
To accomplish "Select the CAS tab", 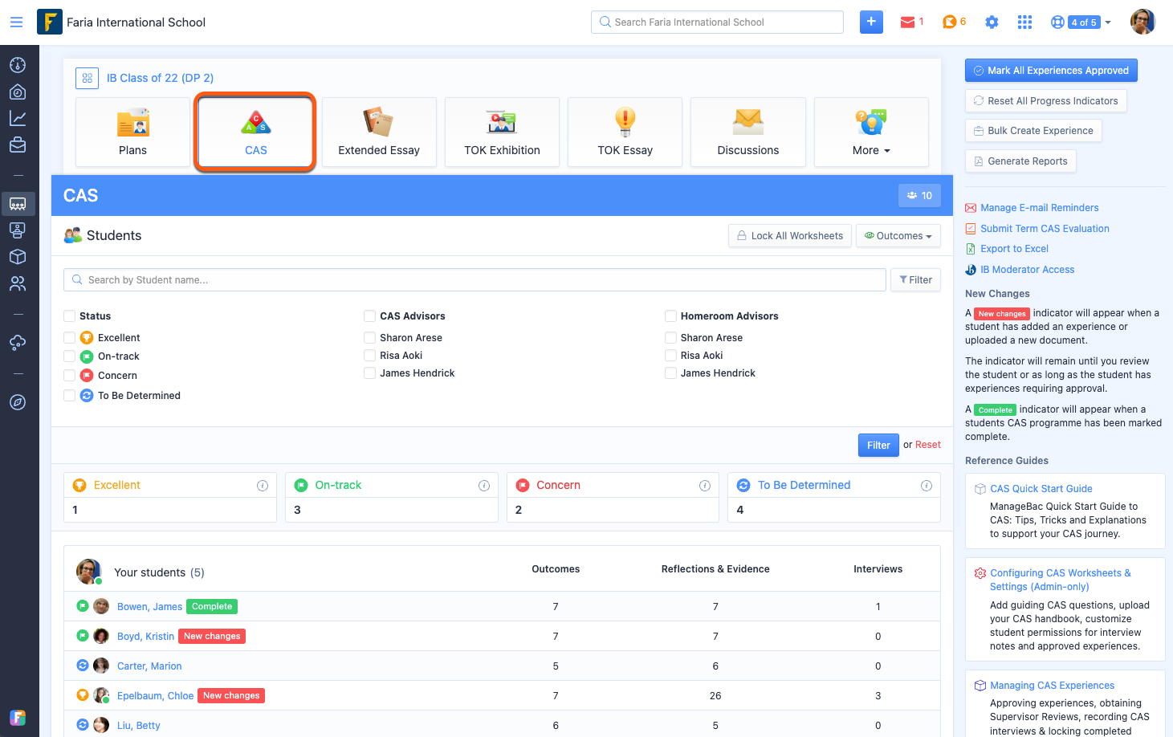I will click(255, 132).
